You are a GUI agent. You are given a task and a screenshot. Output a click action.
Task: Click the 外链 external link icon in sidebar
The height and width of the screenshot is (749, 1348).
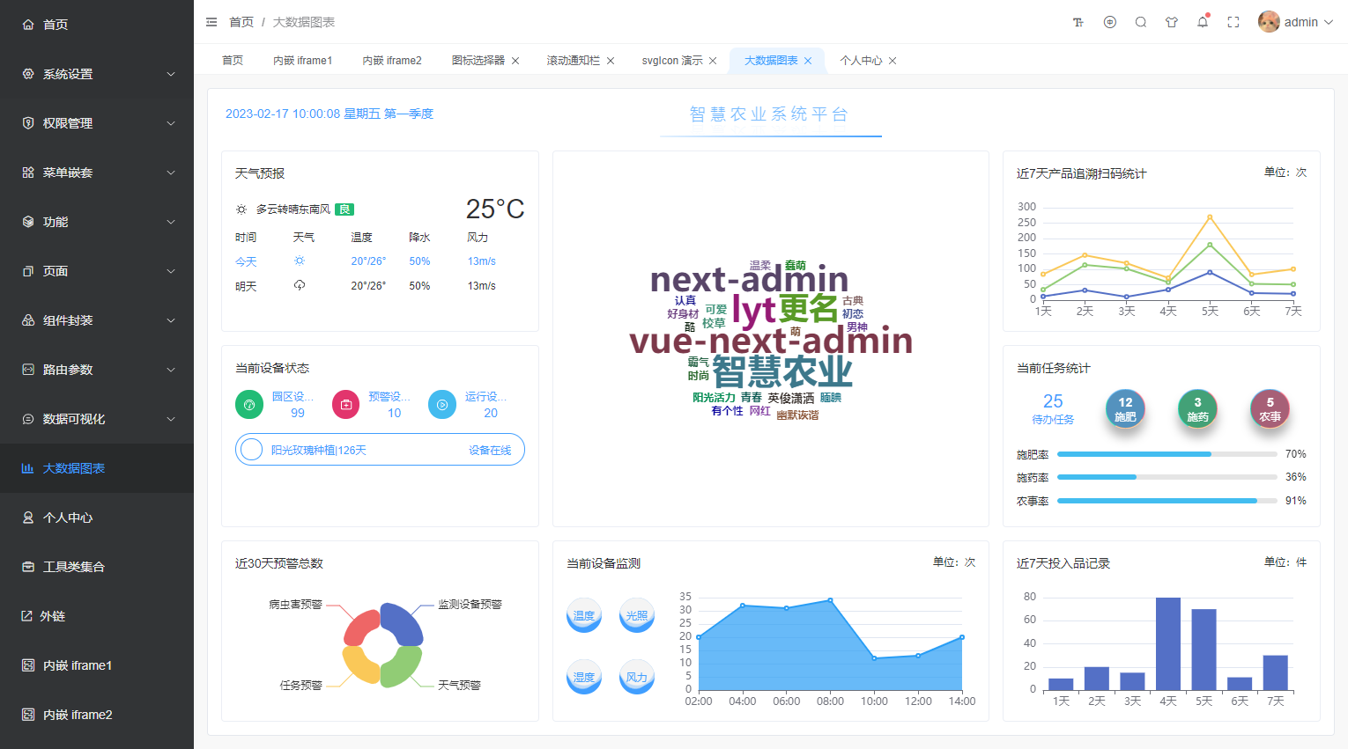(27, 616)
